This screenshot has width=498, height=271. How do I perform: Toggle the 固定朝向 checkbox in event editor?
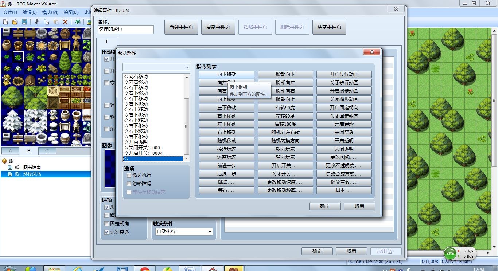coord(107,224)
